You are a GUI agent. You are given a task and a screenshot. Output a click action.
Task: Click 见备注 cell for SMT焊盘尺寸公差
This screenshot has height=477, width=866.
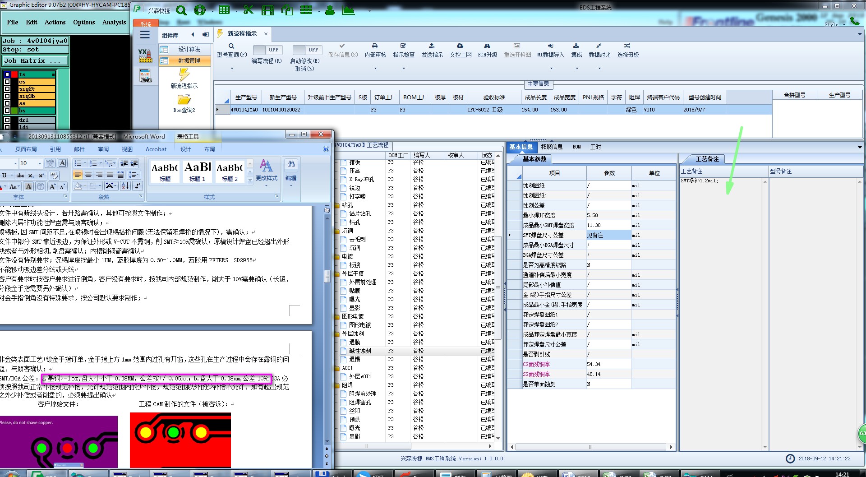coord(608,235)
